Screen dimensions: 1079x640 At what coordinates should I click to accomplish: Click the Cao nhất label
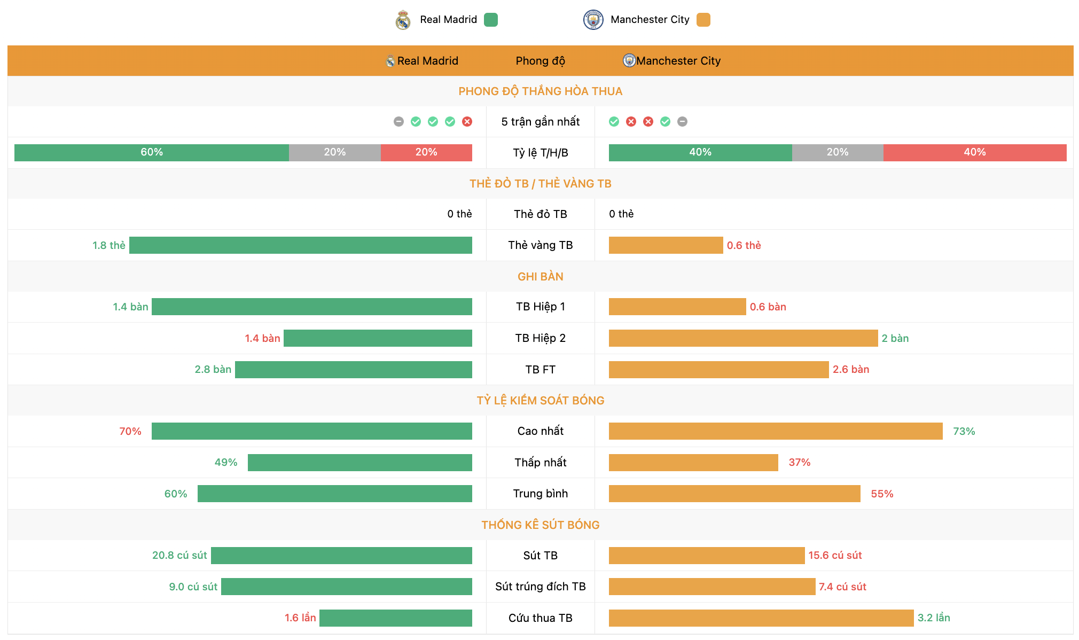click(540, 431)
